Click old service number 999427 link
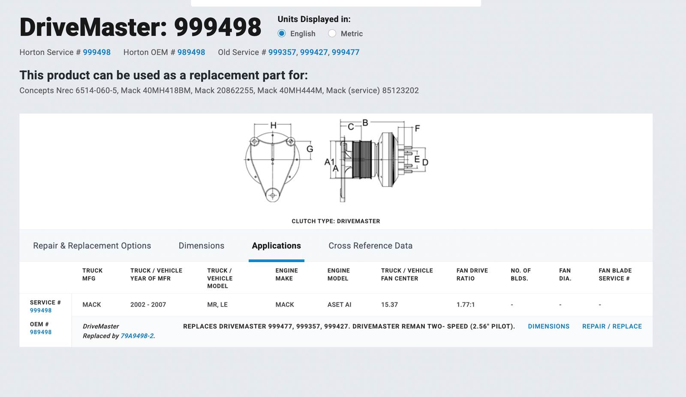This screenshot has height=397, width=686. 313,52
